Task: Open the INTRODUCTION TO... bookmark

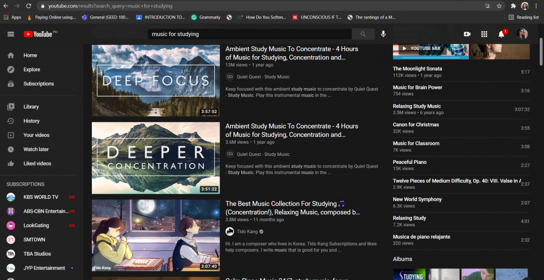Action: 160,17
